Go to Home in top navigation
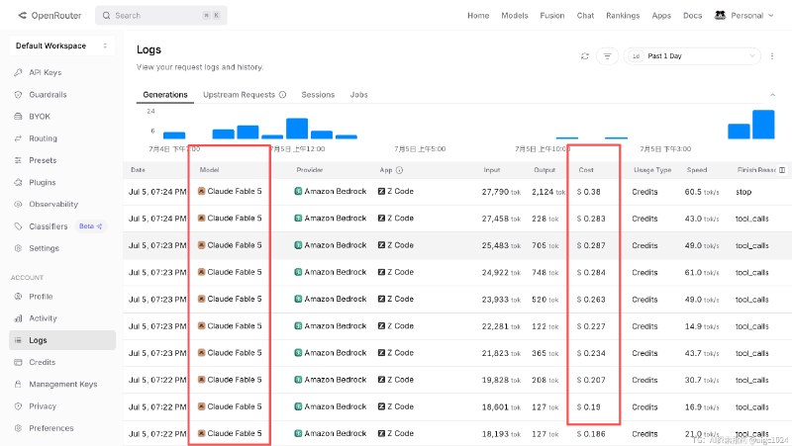The image size is (792, 446). [478, 16]
